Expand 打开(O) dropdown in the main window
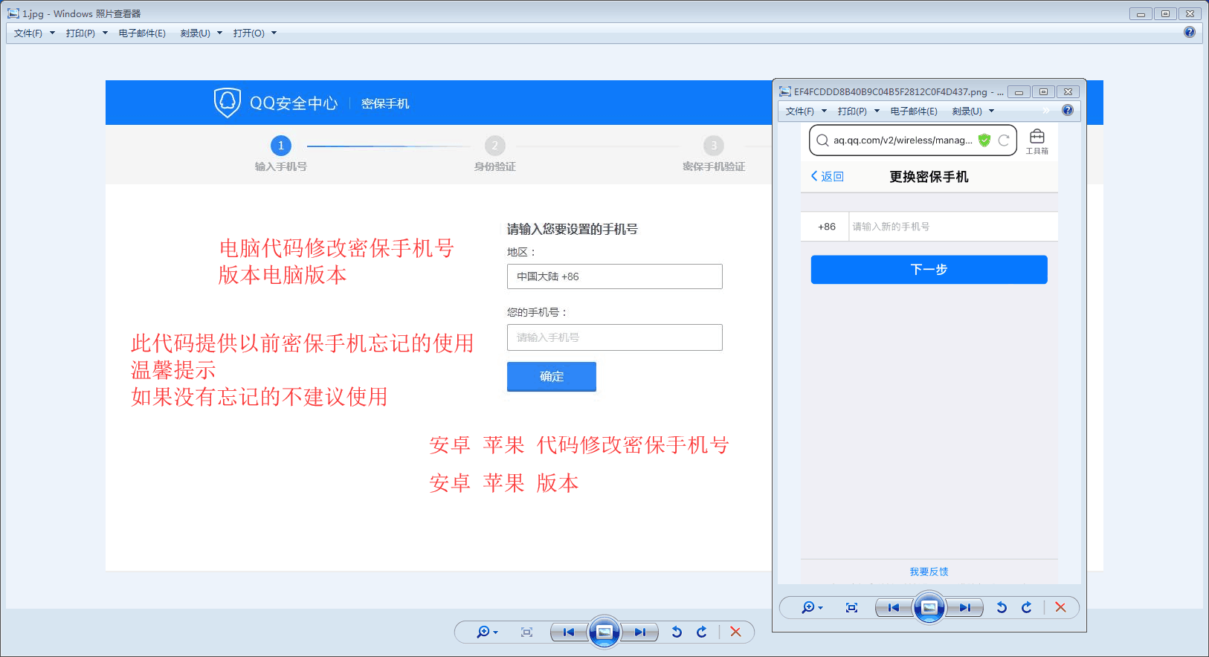The image size is (1209, 657). click(x=254, y=33)
